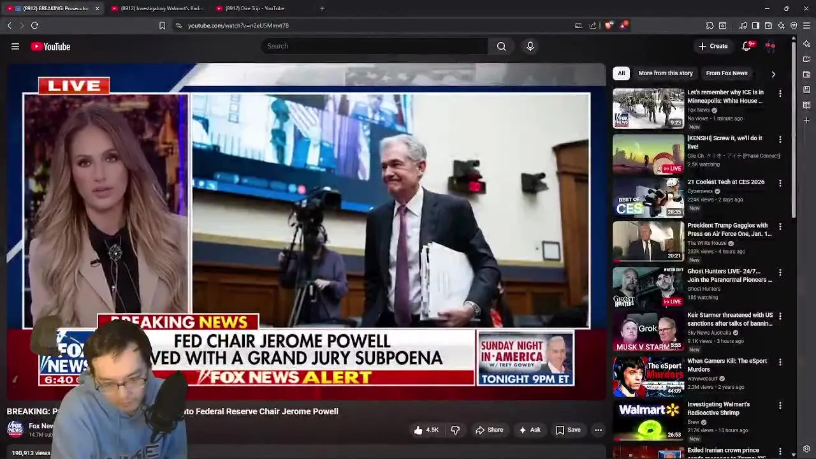Image resolution: width=816 pixels, height=459 pixels.
Task: Open Brave VPN shield icon
Action: (794, 25)
